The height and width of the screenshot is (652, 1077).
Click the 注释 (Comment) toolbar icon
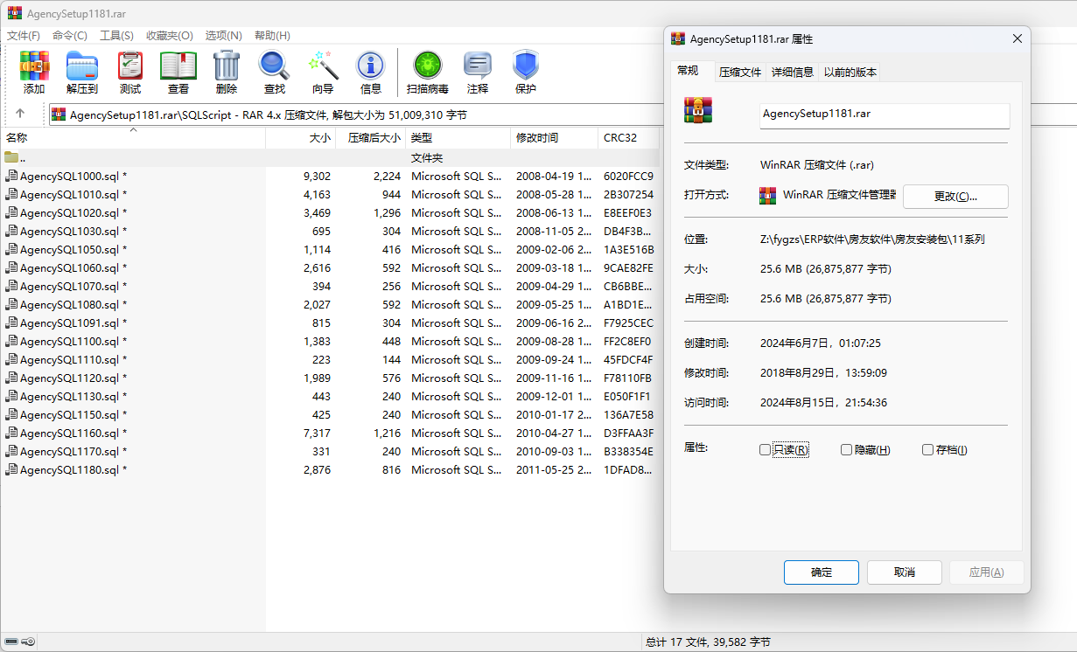(x=478, y=66)
